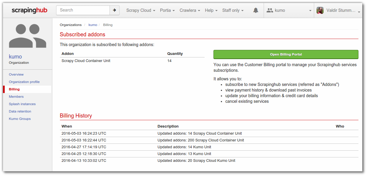Viewport: 367px width, 176px height.
Task: Click the organization people icon beside kumo
Action: pyautogui.click(x=270, y=10)
